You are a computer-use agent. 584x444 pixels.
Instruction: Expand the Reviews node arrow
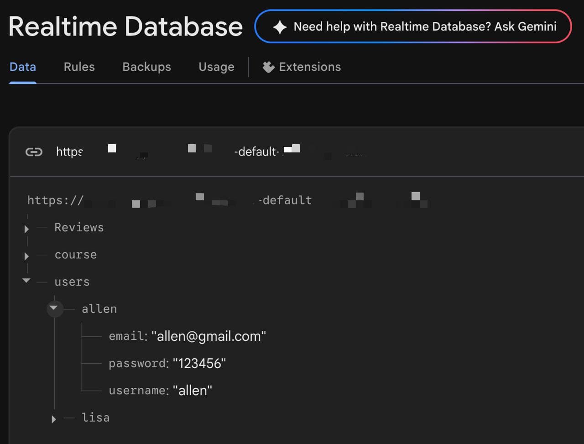(26, 229)
